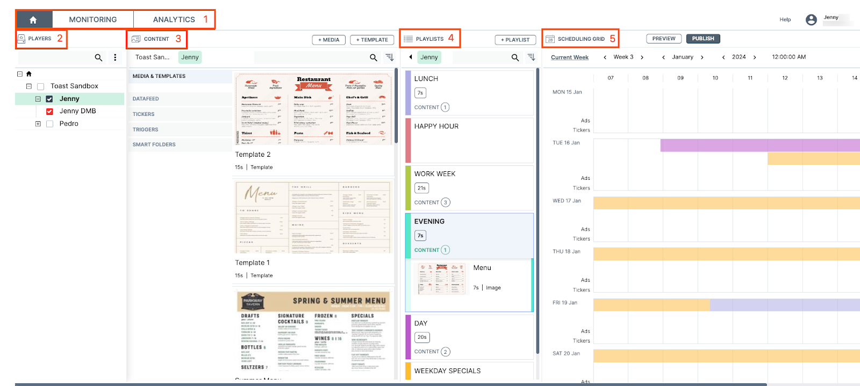
Task: Click the sort icon in Playlists panel
Action: (x=531, y=57)
